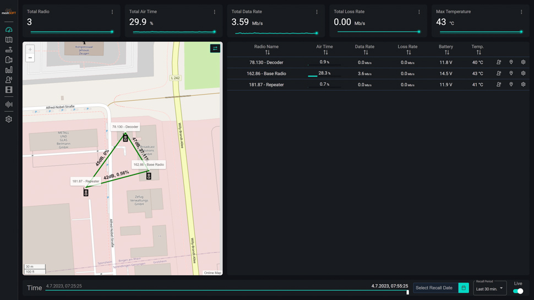This screenshot has width=534, height=300.
Task: Click voice icon for 181.87 - Repeater row
Action: (499, 84)
